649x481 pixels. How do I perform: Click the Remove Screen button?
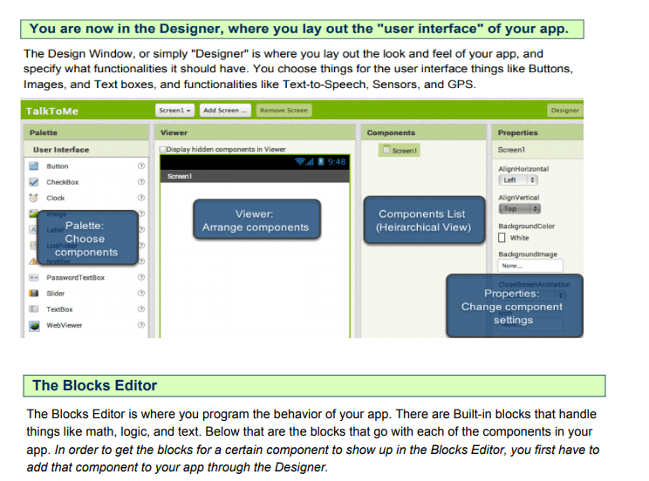click(x=284, y=111)
